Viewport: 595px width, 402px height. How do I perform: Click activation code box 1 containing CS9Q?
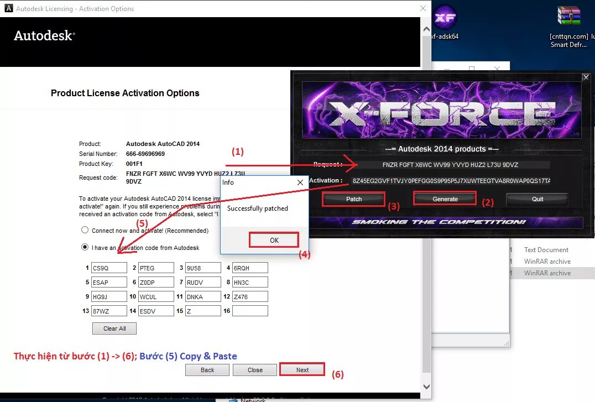(x=109, y=268)
